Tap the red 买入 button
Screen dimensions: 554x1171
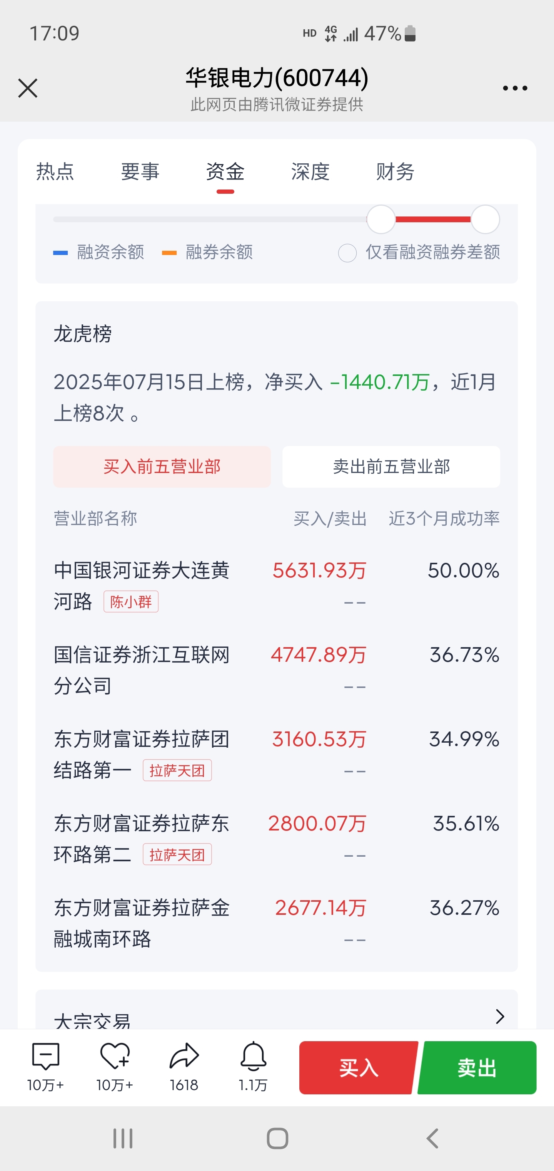[x=358, y=1067]
